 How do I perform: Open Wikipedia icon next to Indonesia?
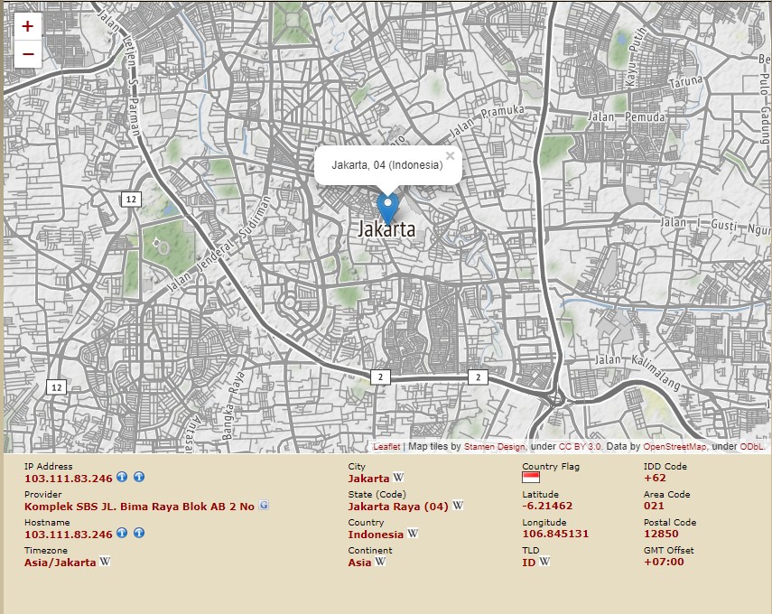[413, 534]
